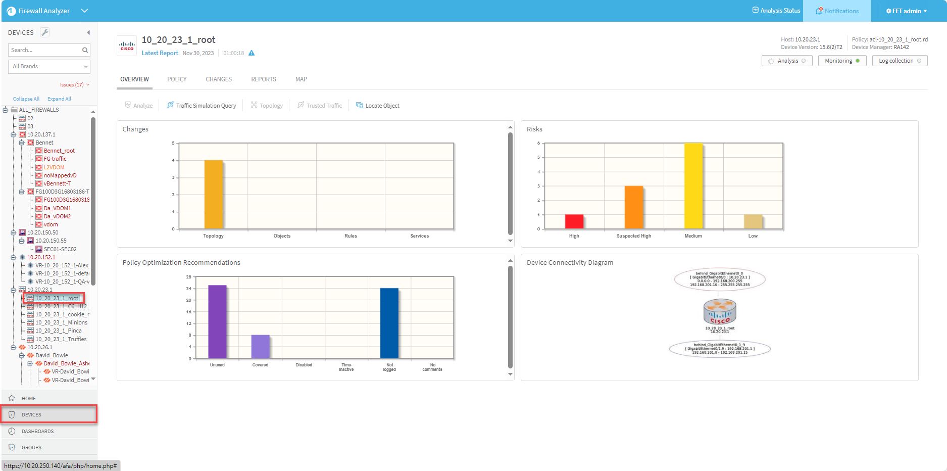The image size is (947, 471).
Task: Open the All Brands dropdown
Action: [x=49, y=66]
